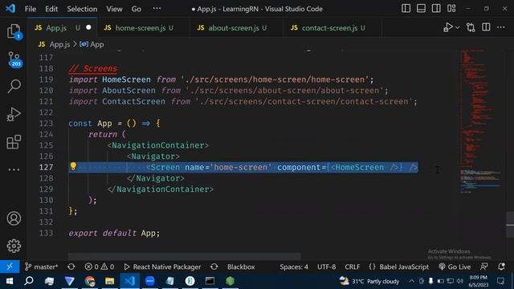Open editor More Actions ellipsis
This screenshot has height=289, width=514.
501,27
